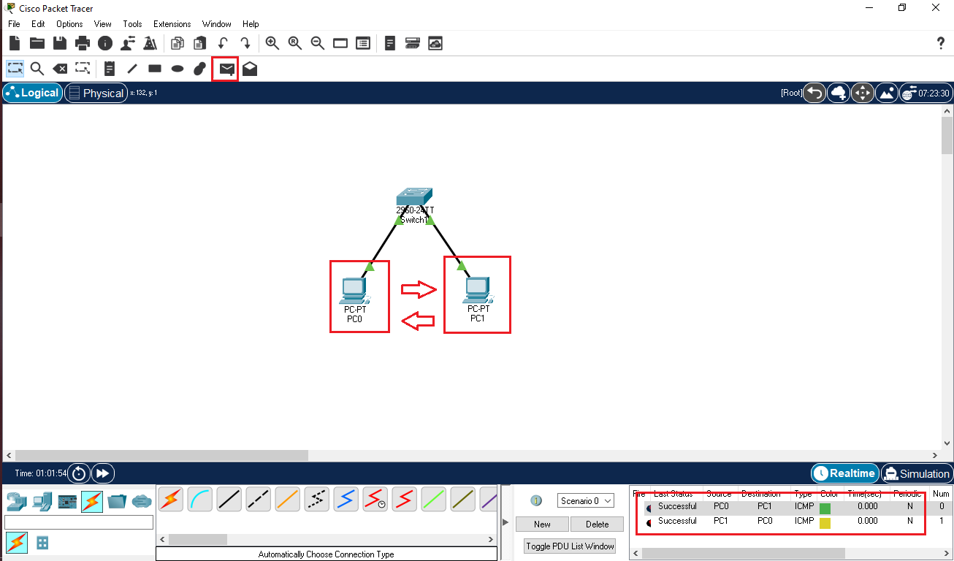
Task: Click green color swatch of PC0 PDU
Action: 825,507
